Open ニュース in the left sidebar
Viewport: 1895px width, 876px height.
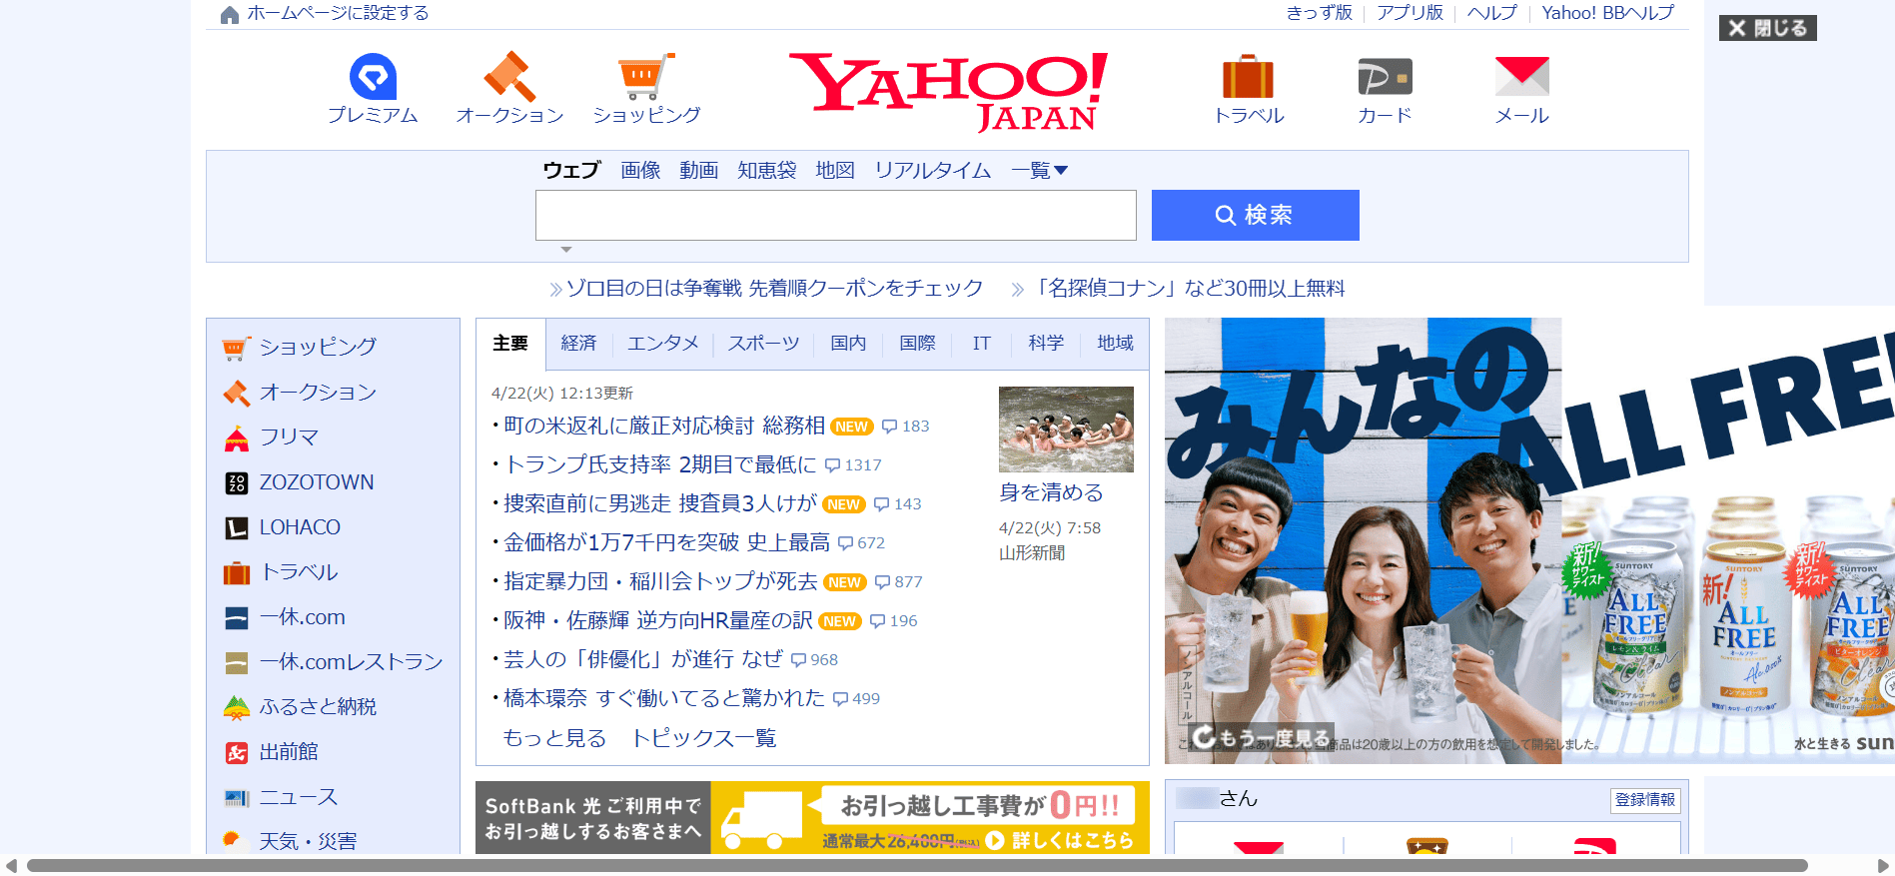tap(299, 797)
